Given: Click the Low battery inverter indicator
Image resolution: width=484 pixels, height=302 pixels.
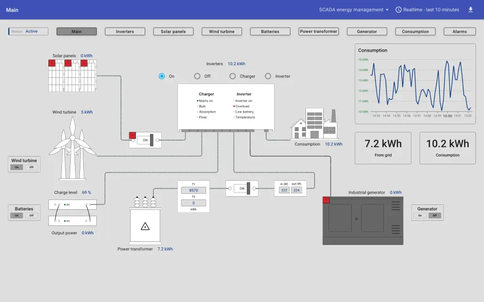Looking at the screenshot, I should pos(243,112).
